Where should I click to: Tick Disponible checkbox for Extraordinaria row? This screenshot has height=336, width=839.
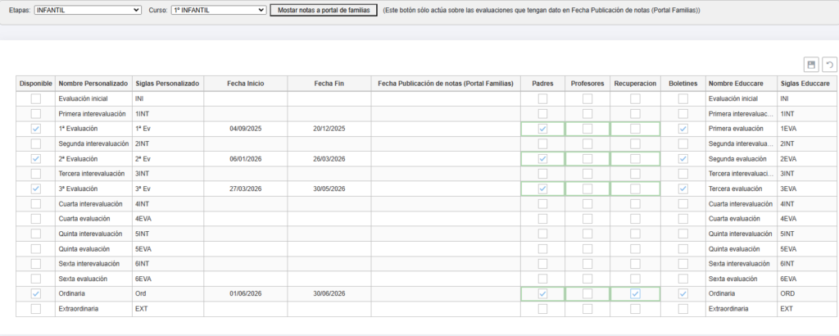[x=35, y=309]
